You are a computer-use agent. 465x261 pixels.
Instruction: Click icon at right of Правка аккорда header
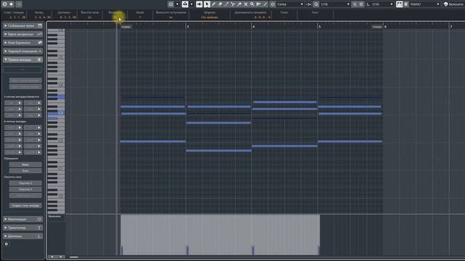tap(40, 59)
